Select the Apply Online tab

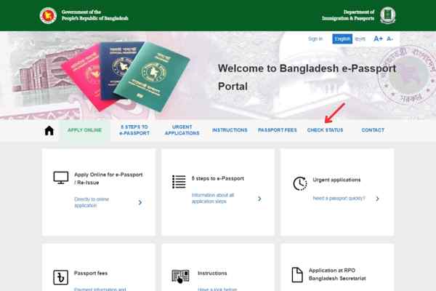(84, 130)
